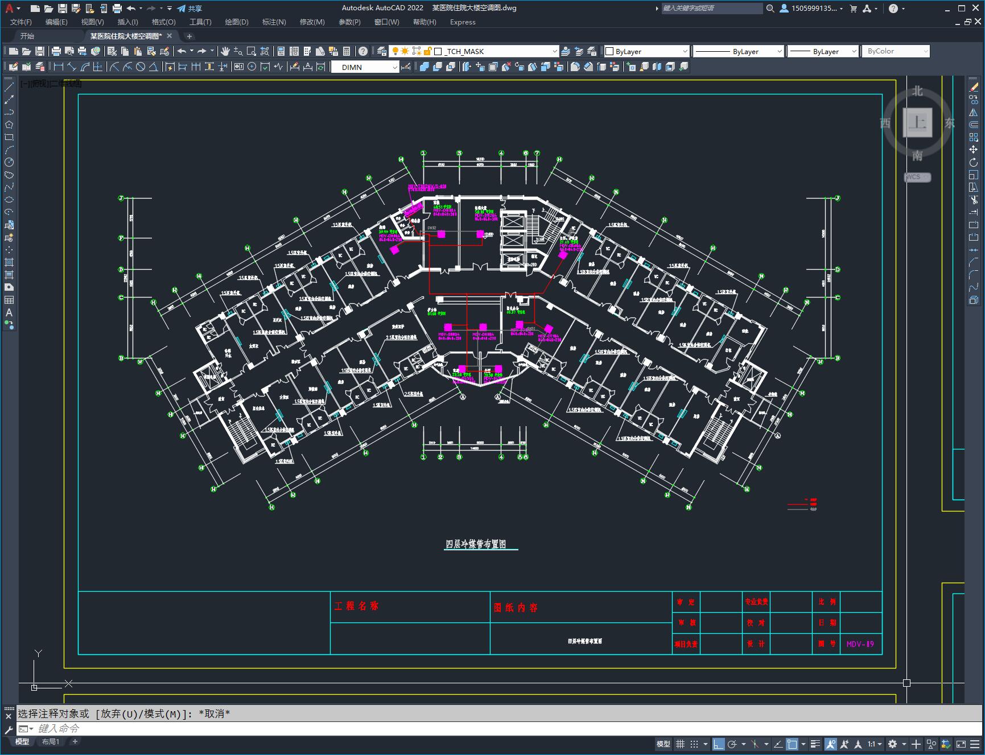Click the Save icon in Quick Access toolbar
The height and width of the screenshot is (755, 985).
point(63,8)
